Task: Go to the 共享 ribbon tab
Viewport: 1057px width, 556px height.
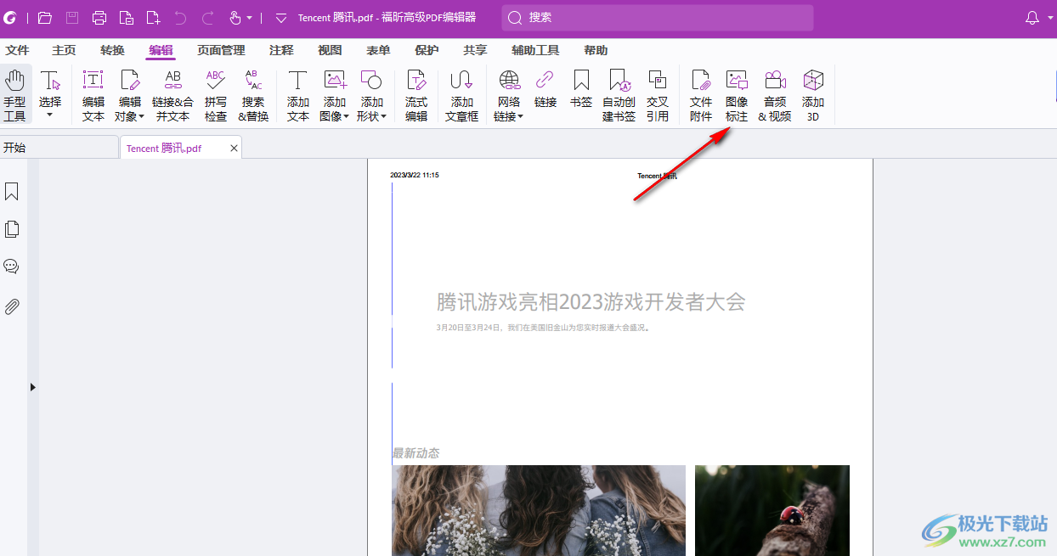Action: click(x=475, y=51)
